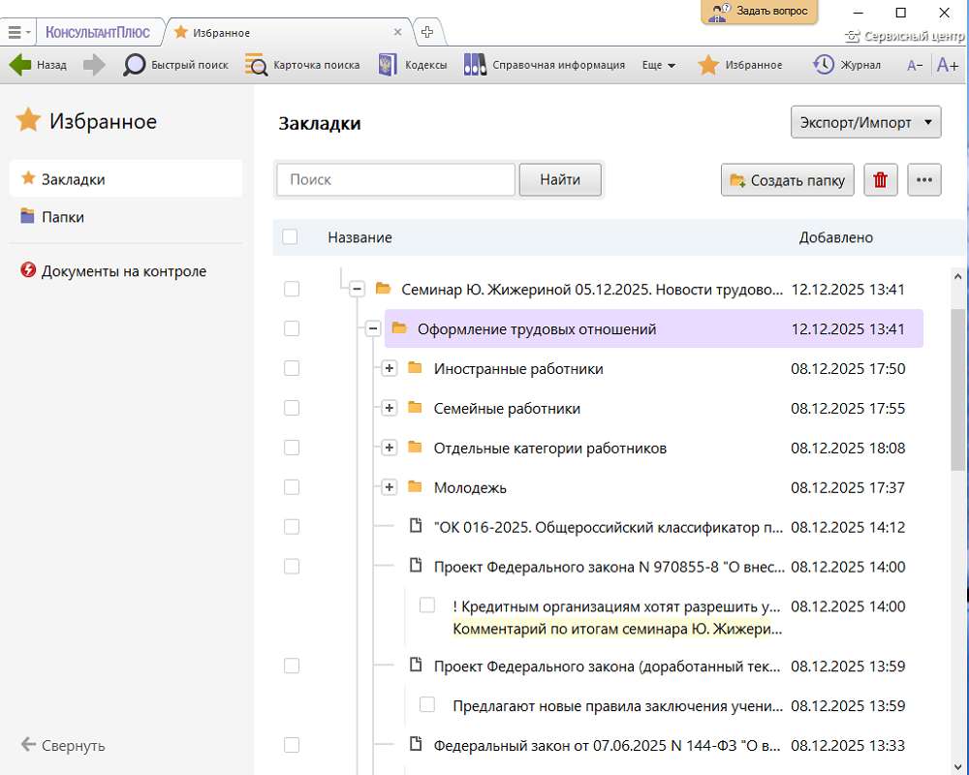Click the green Back arrow icon
This screenshot has width=969, height=775.
[x=20, y=65]
